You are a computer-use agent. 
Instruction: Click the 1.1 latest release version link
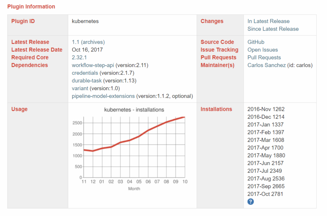point(75,42)
